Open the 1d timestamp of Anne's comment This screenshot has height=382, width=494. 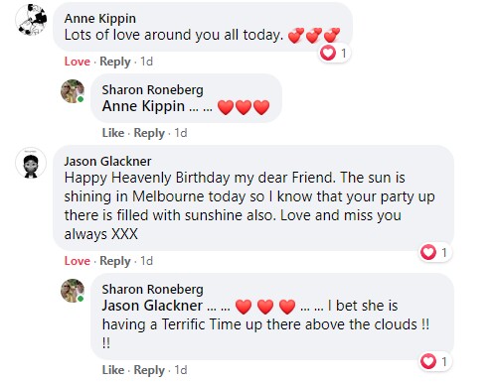[x=146, y=62]
